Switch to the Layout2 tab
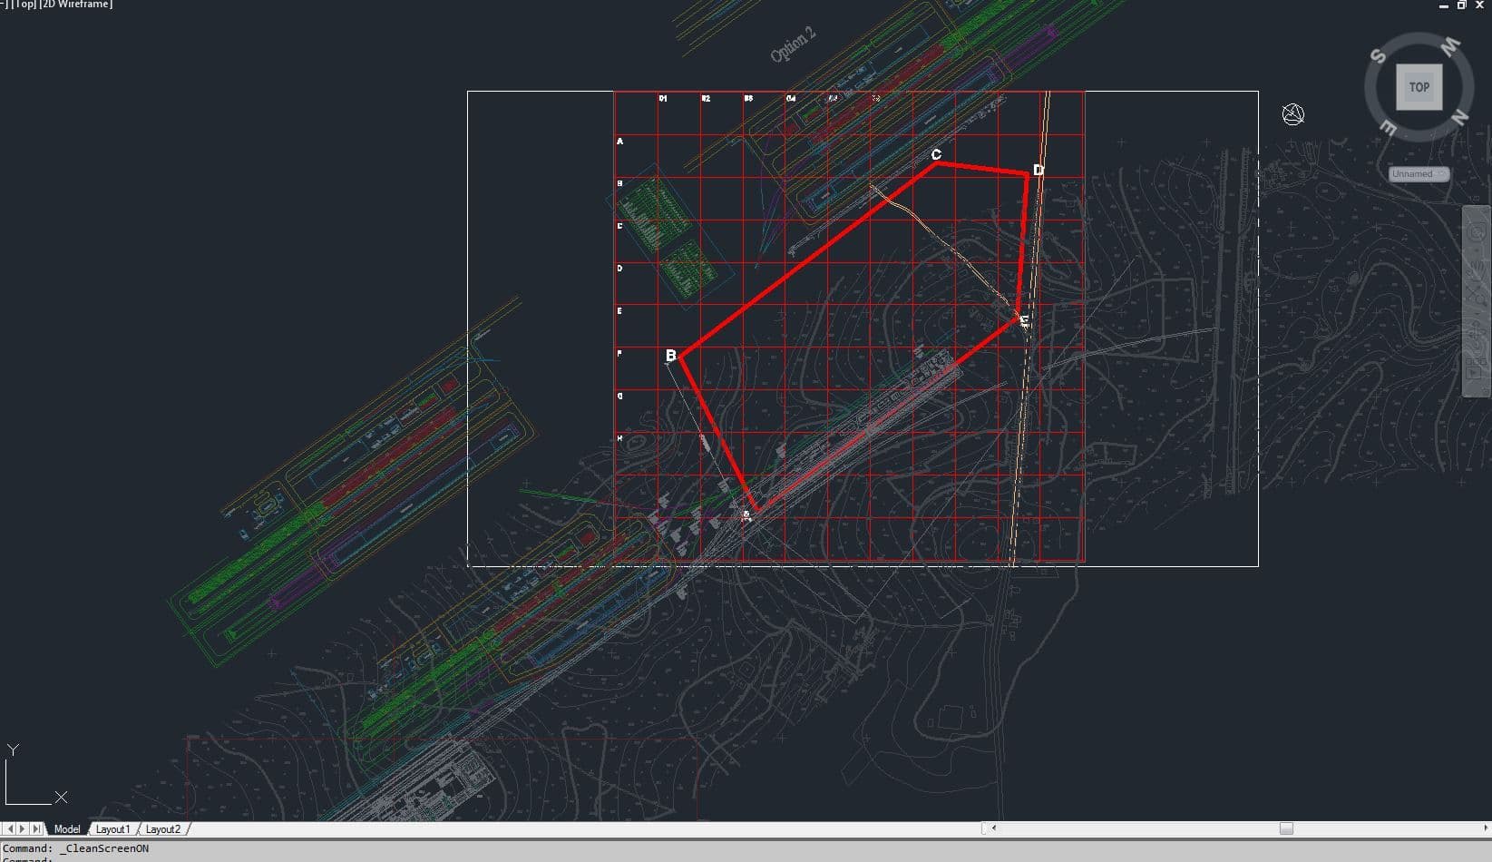Image resolution: width=1492 pixels, height=862 pixels. pos(163,829)
